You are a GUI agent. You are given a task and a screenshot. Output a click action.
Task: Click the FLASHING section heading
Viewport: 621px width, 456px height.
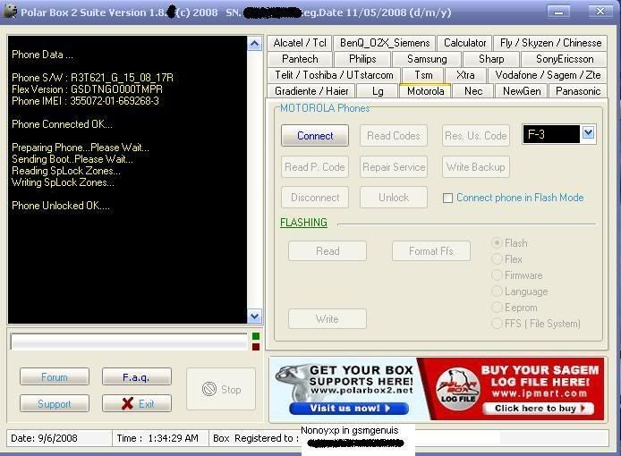coord(303,223)
